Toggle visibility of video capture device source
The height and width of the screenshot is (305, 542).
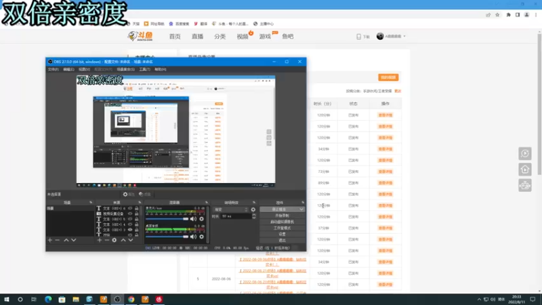pos(130,213)
